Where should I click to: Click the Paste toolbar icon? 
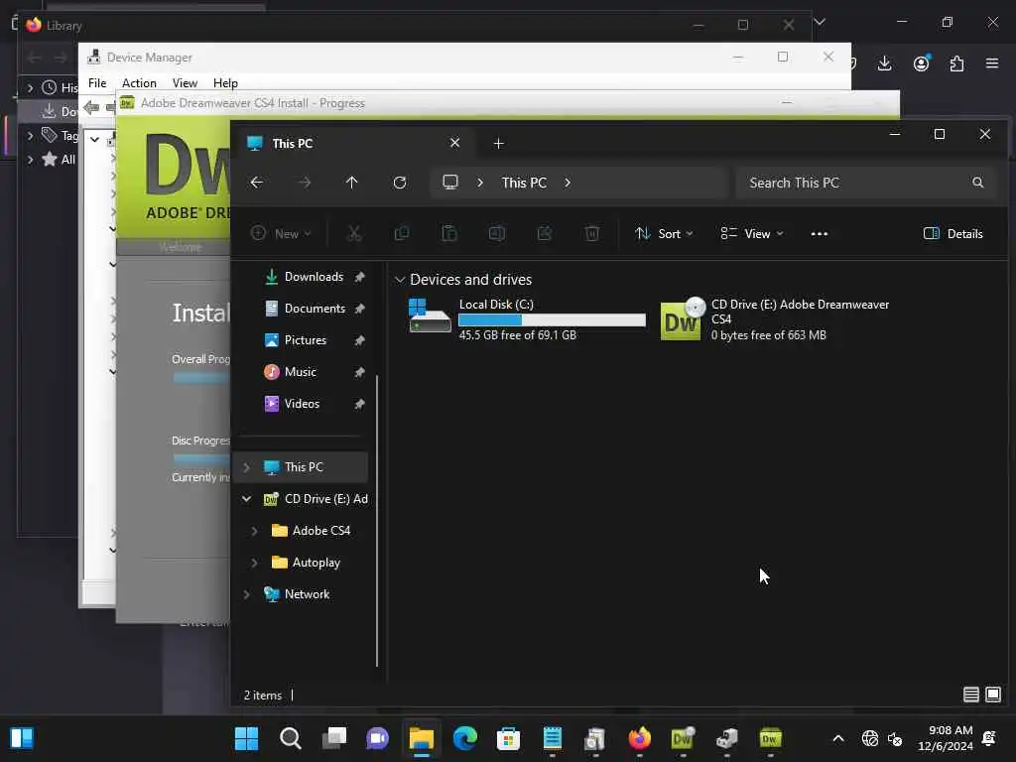point(449,233)
